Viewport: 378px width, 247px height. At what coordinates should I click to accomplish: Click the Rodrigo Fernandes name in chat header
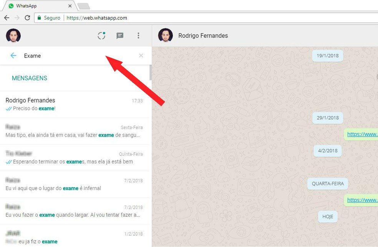[203, 36]
